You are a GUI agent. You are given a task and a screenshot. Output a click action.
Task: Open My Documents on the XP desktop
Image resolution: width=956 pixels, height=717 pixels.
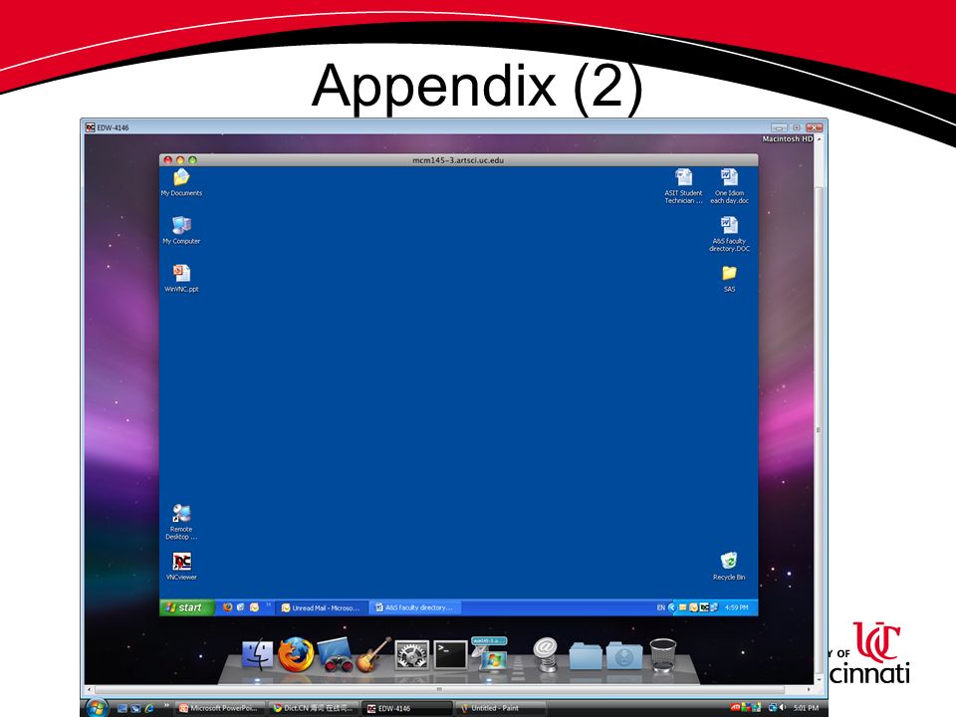click(181, 181)
